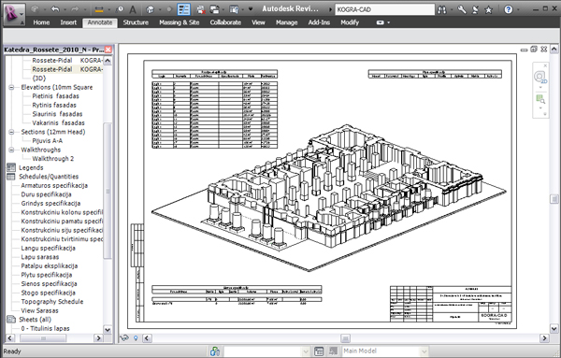Screen dimensions: 561x358
Task: Click the project browser scroll down arrow
Action: click(x=108, y=329)
